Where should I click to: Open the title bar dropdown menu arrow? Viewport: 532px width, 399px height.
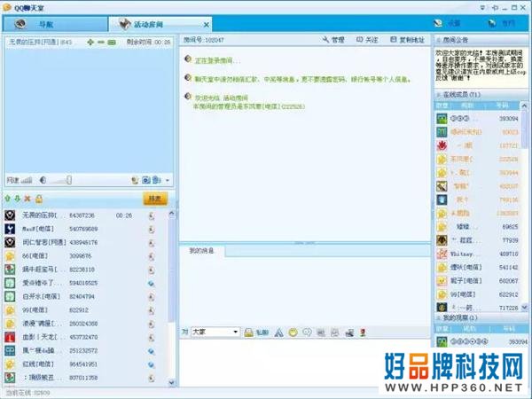482,7
